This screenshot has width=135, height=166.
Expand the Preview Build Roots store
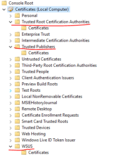(11, 84)
